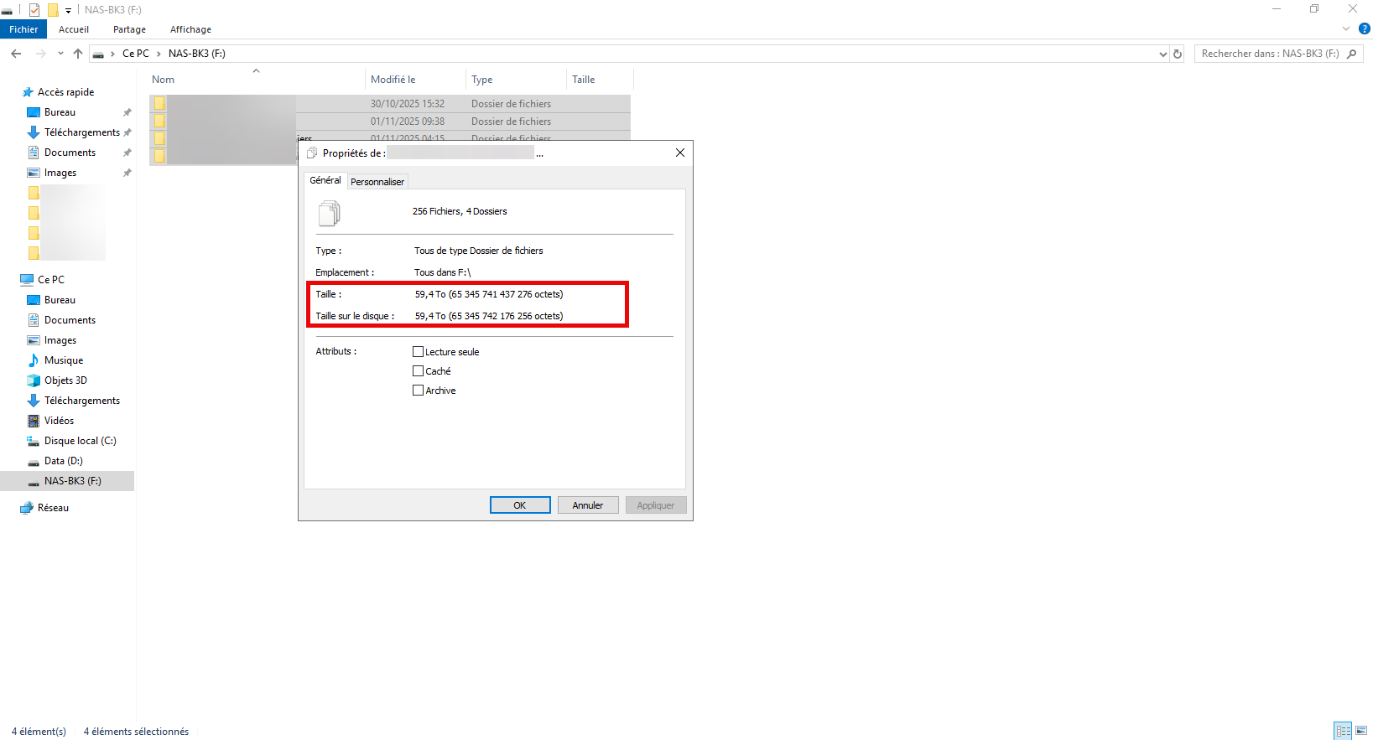The width and height of the screenshot is (1373, 740).
Task: Sort files by the Modifié le column
Action: click(x=393, y=80)
